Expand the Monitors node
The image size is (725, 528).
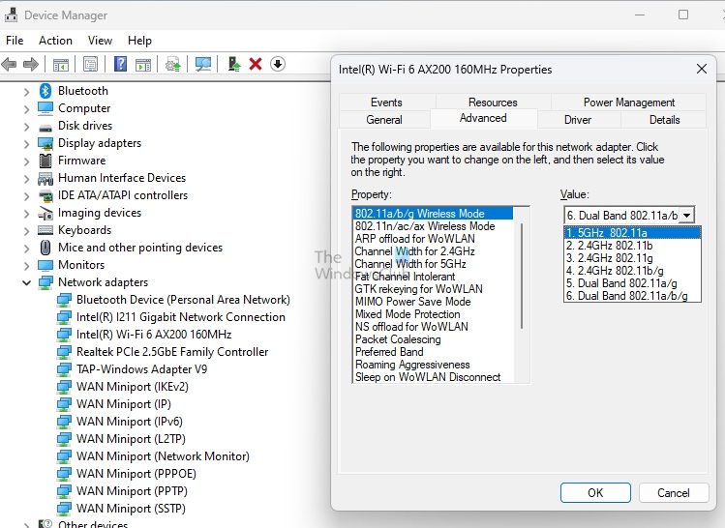pos(26,266)
